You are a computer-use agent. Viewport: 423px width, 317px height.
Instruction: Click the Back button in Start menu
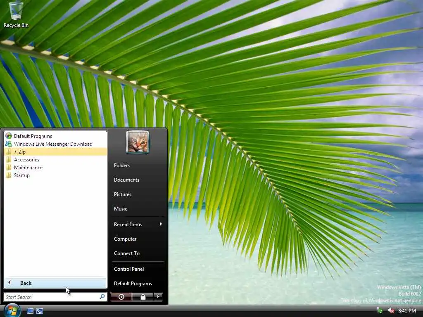[x=55, y=283]
